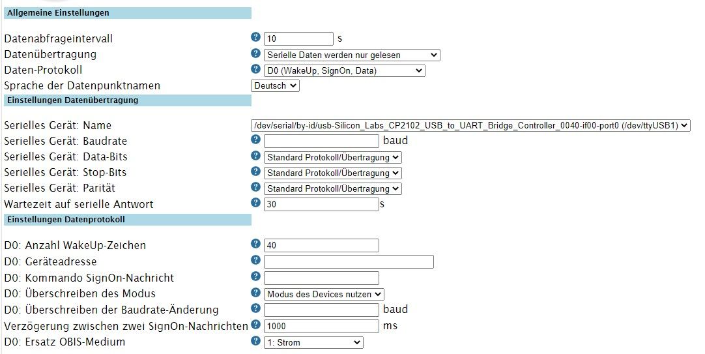Expand the Daten-Protokoll D0 dropdown
Screen dimensions: 705x354
click(x=344, y=70)
